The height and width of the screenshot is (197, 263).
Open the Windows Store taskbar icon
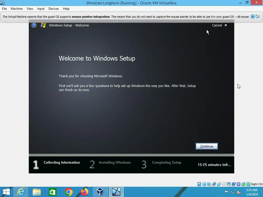(x=52, y=192)
